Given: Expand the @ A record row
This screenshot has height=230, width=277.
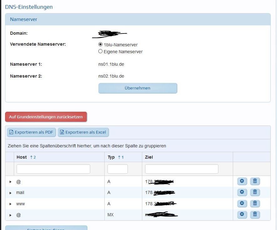Looking at the screenshot, I should [10, 182].
